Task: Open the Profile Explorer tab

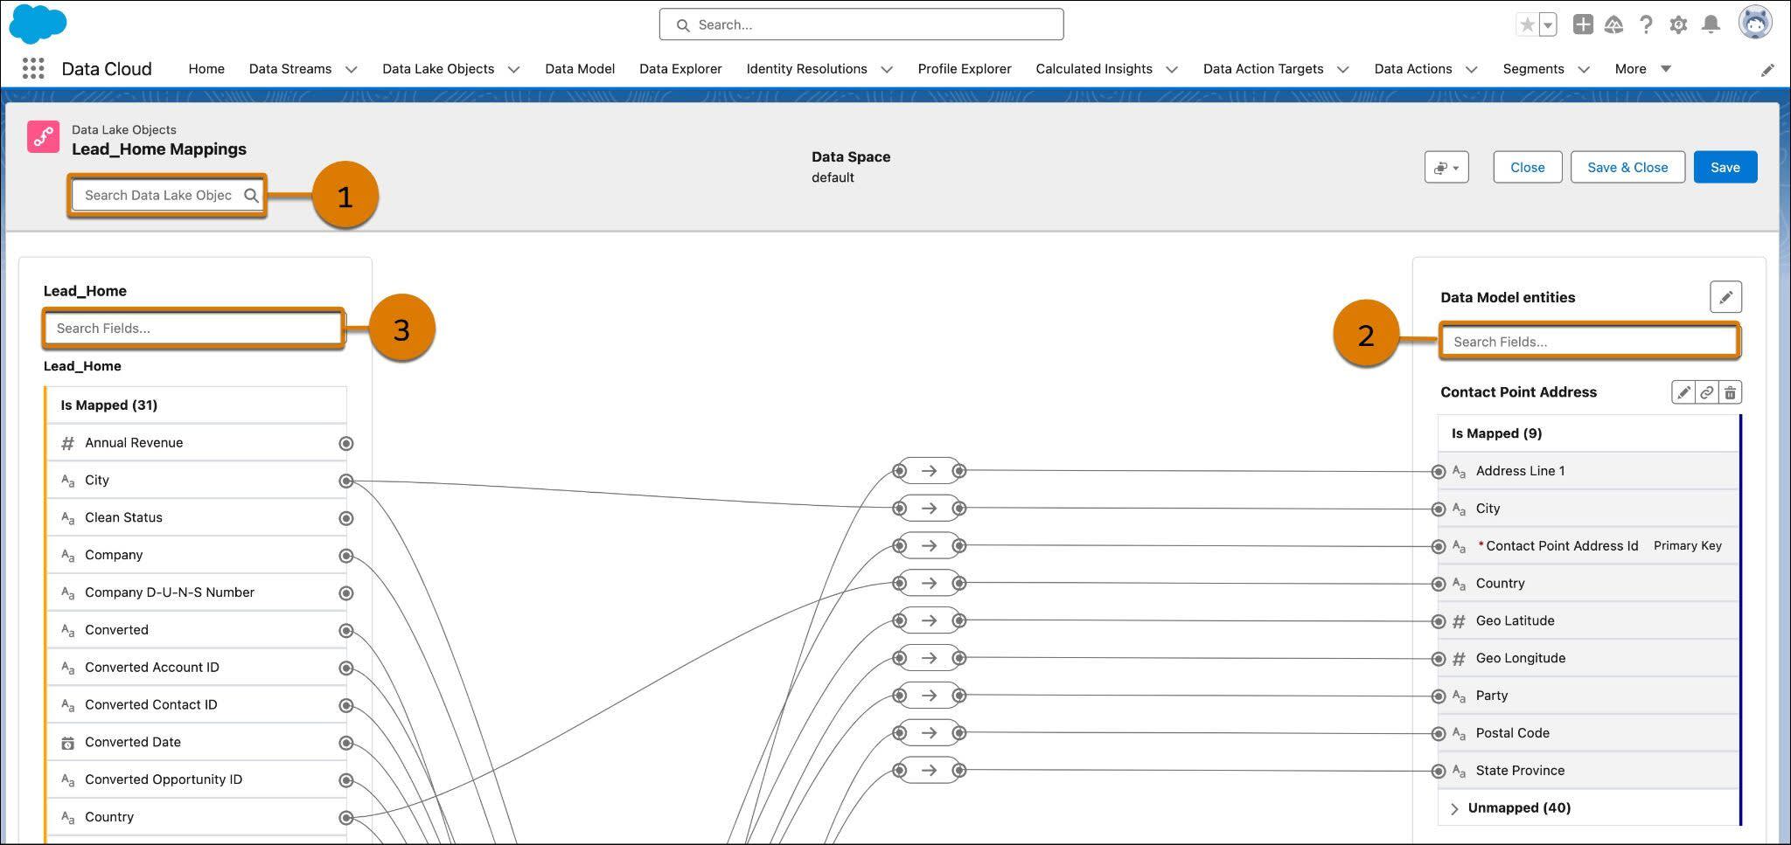Action: (965, 68)
